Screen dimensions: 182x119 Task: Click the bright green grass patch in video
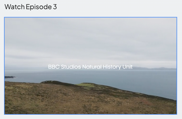86,85
